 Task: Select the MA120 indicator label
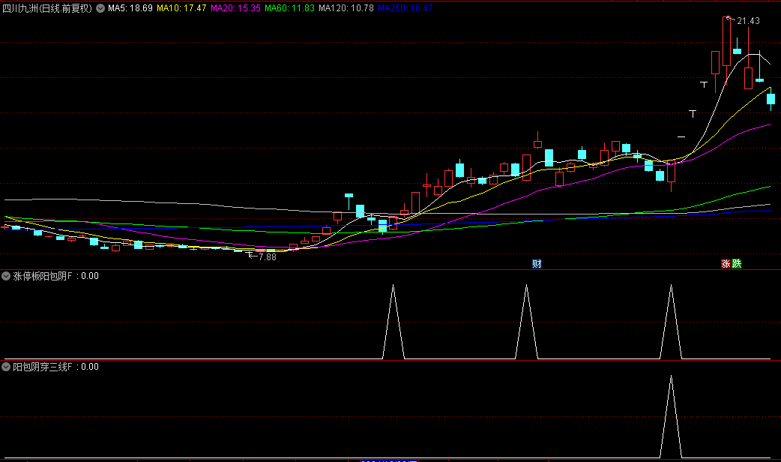(x=346, y=8)
